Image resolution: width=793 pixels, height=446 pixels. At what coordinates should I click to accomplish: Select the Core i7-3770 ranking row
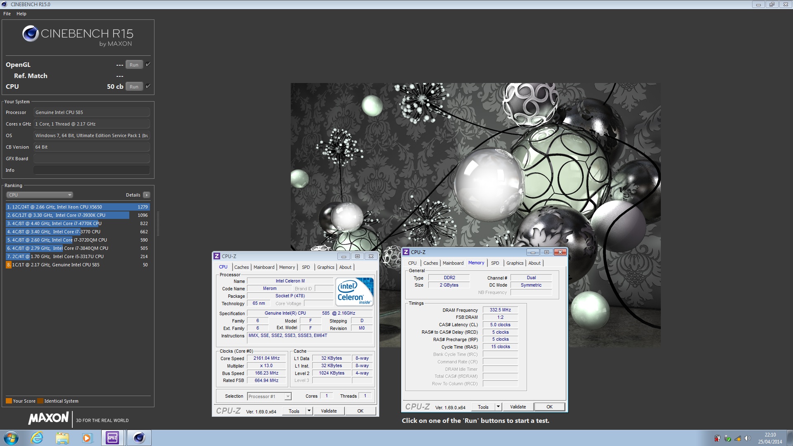click(x=78, y=232)
